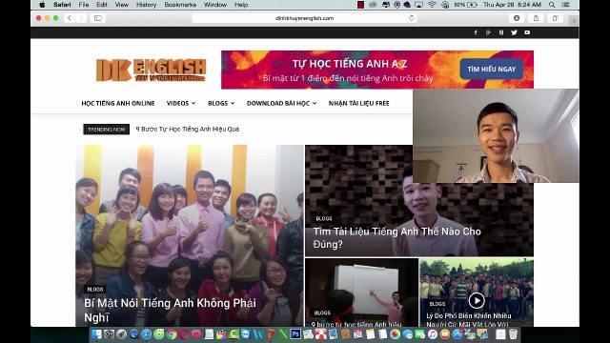Open the Help menu

coord(241,5)
